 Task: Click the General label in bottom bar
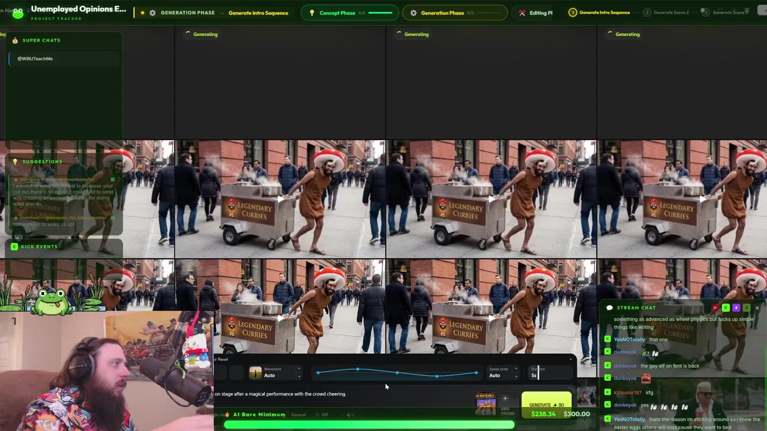point(298,414)
